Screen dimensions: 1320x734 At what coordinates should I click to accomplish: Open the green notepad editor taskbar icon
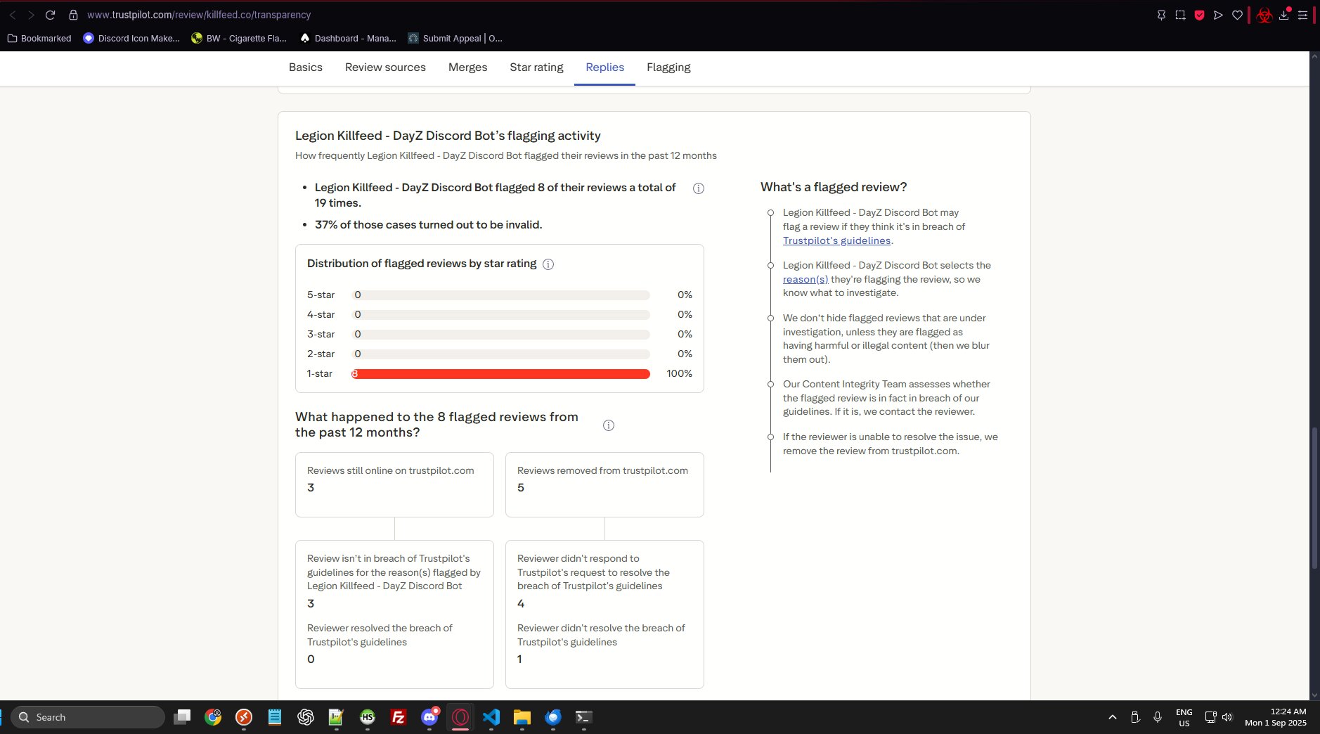click(x=336, y=717)
